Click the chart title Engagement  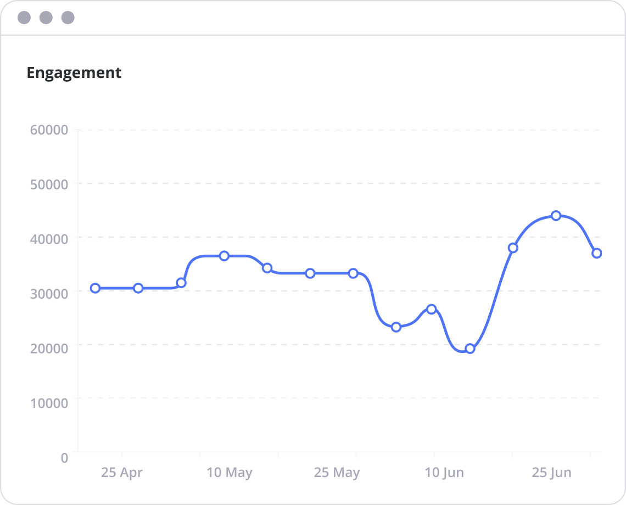click(x=75, y=72)
